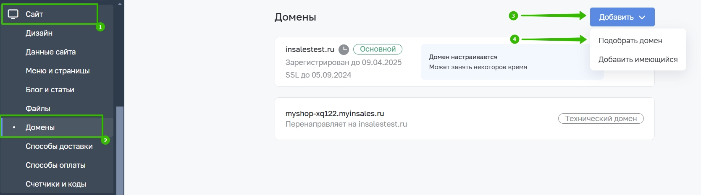Click the active bullet next to Домены
Screen dimensions: 701x195
tap(14, 127)
